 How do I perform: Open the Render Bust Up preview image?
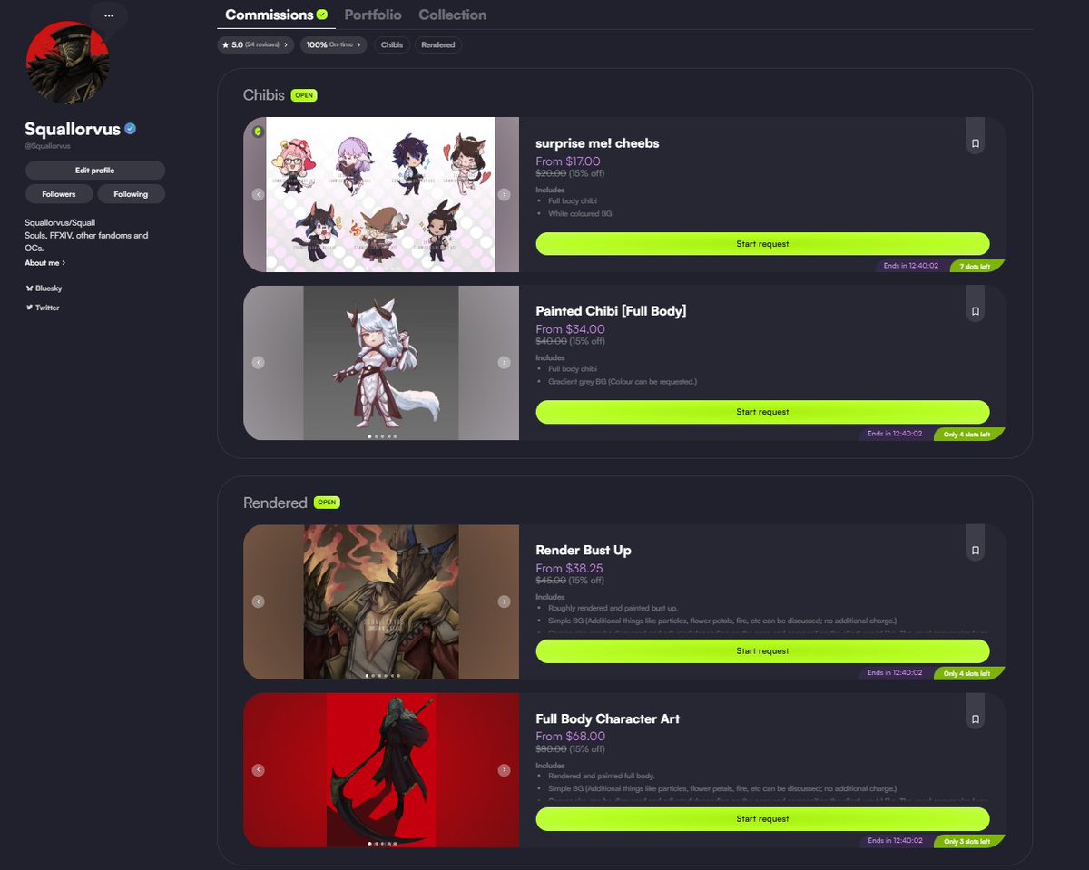click(381, 601)
